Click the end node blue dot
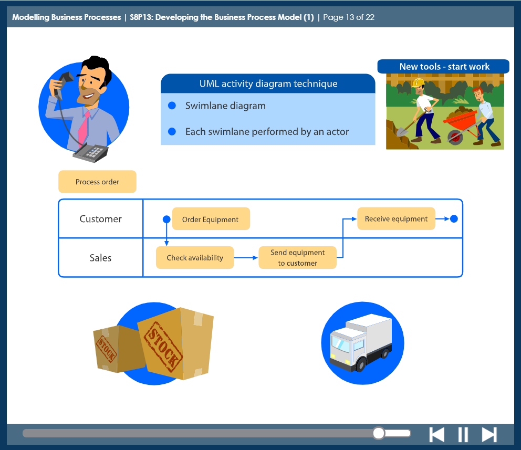The width and height of the screenshot is (521, 450). click(x=454, y=219)
